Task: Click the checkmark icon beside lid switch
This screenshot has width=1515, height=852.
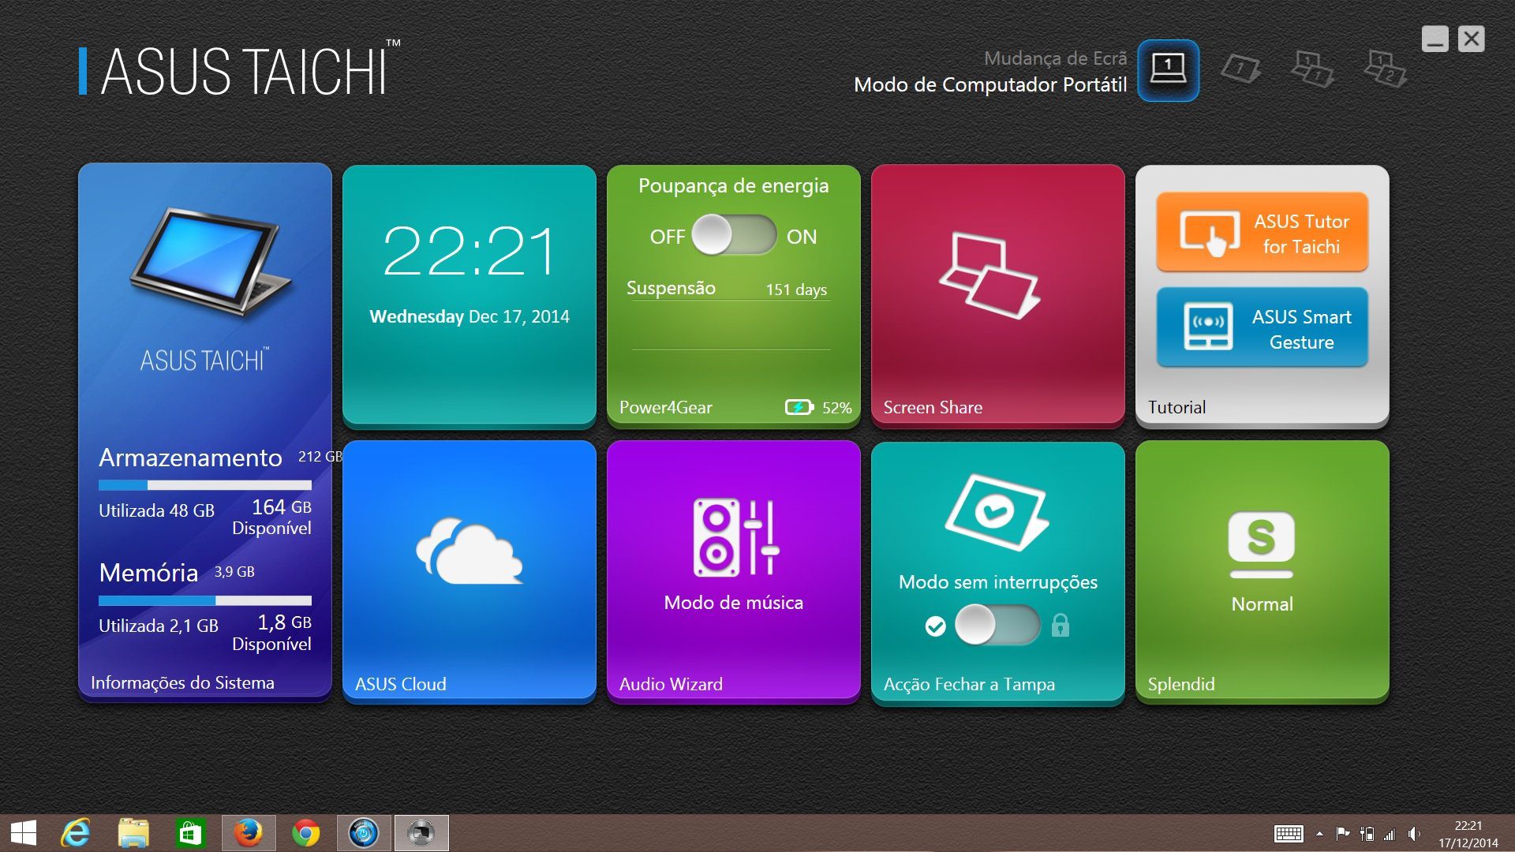Action: click(x=935, y=626)
